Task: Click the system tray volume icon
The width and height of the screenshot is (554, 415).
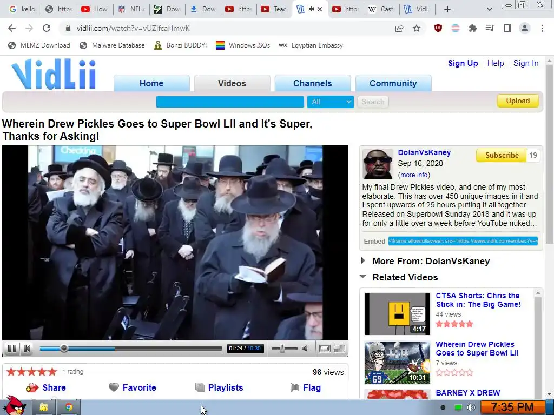Action: click(471, 407)
